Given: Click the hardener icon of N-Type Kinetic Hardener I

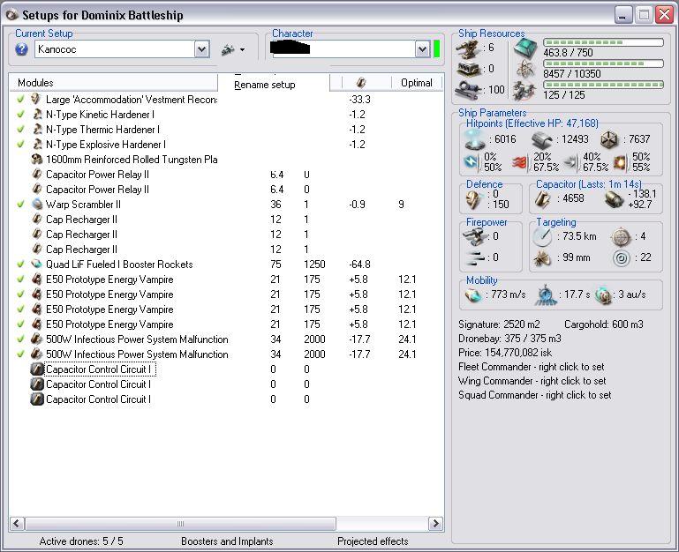Looking at the screenshot, I should click(37, 115).
